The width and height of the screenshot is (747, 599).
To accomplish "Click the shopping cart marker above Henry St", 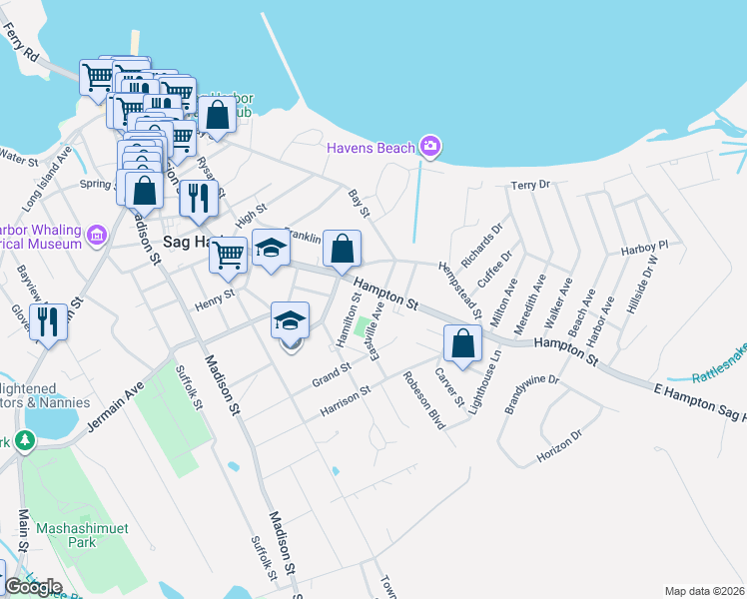I will click(x=229, y=259).
